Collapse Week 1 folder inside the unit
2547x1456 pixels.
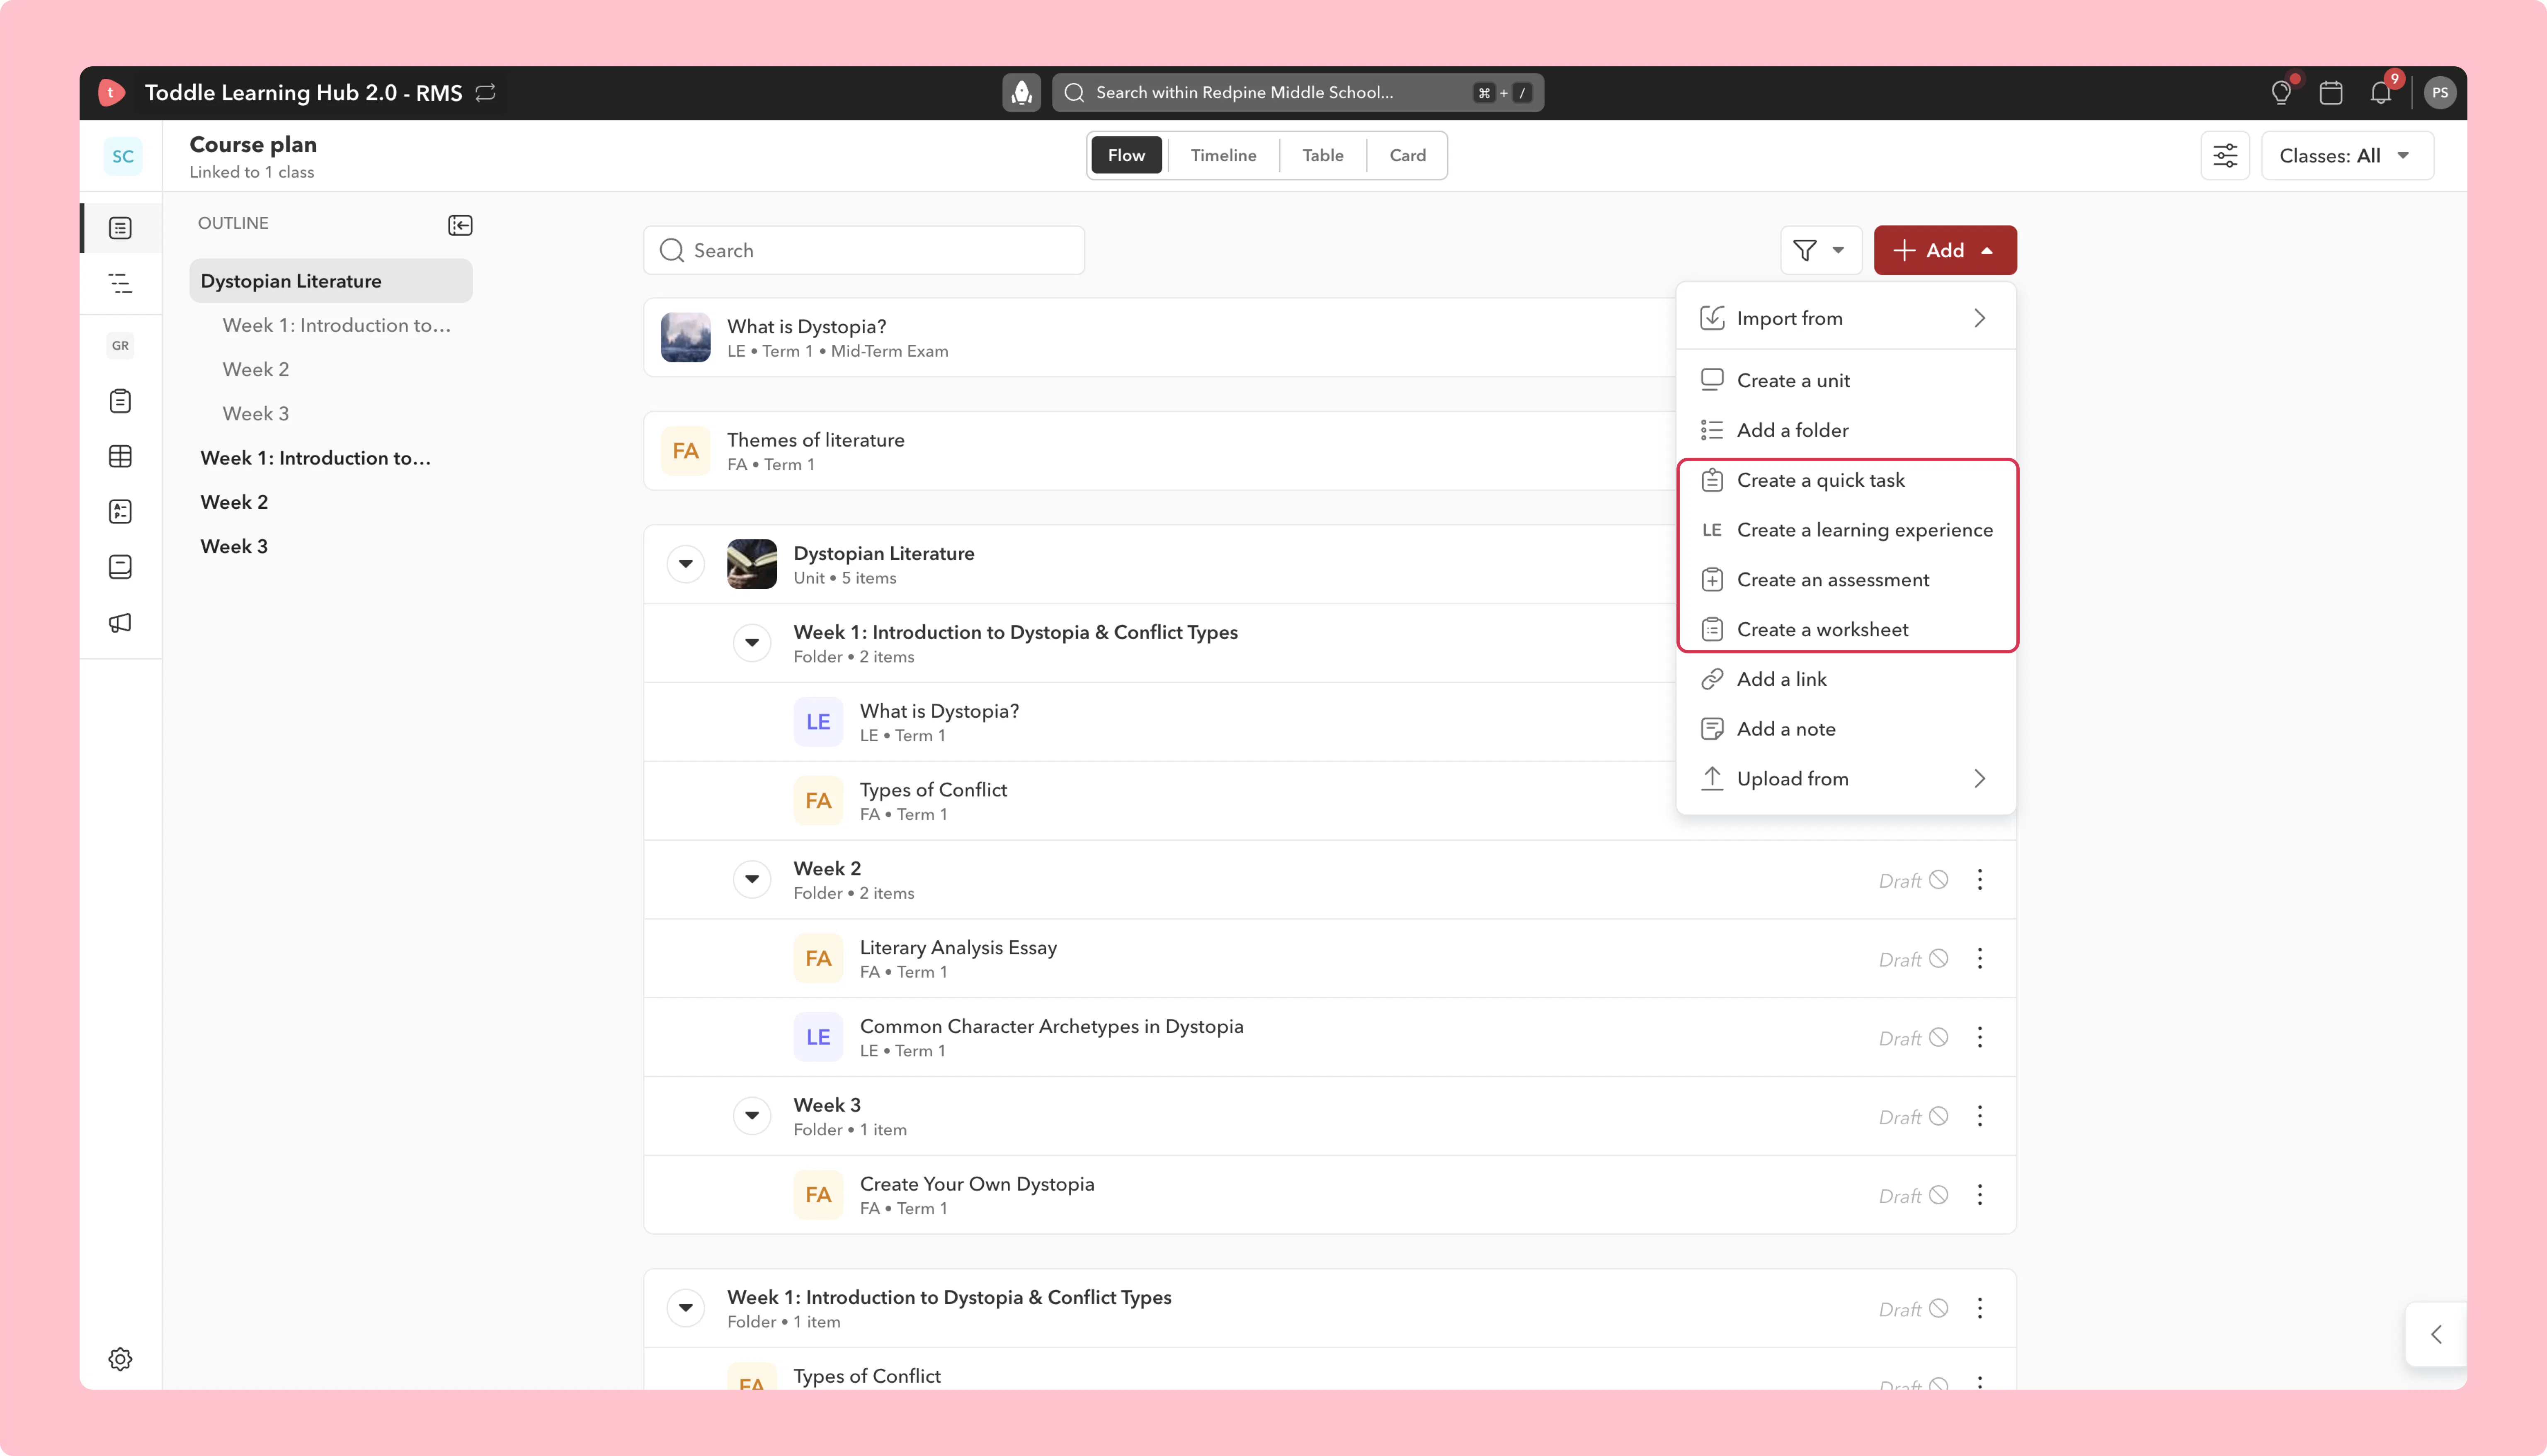coord(752,643)
